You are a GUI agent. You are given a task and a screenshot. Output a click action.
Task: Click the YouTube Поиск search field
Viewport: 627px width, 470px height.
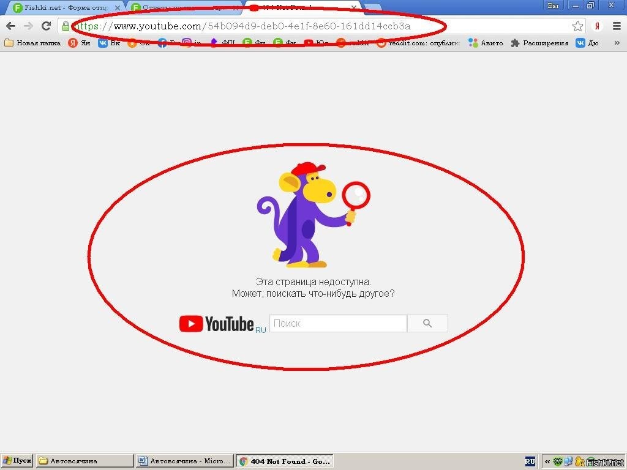coord(338,323)
